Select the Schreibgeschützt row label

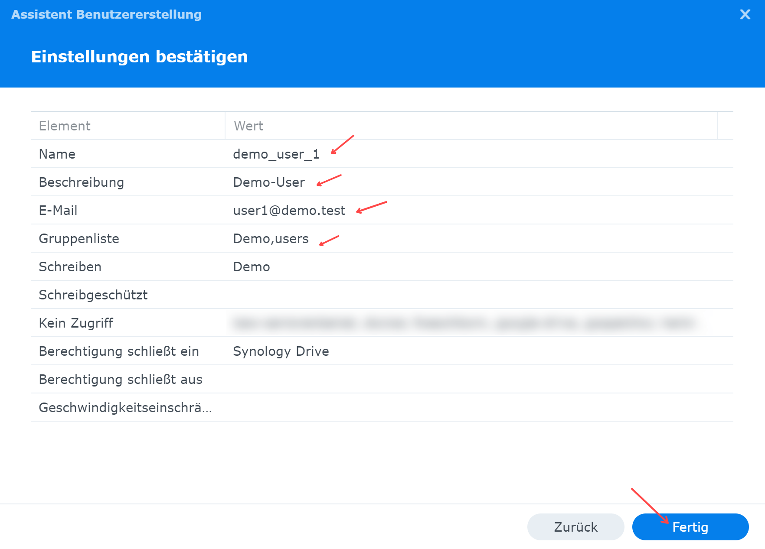pyautogui.click(x=93, y=295)
